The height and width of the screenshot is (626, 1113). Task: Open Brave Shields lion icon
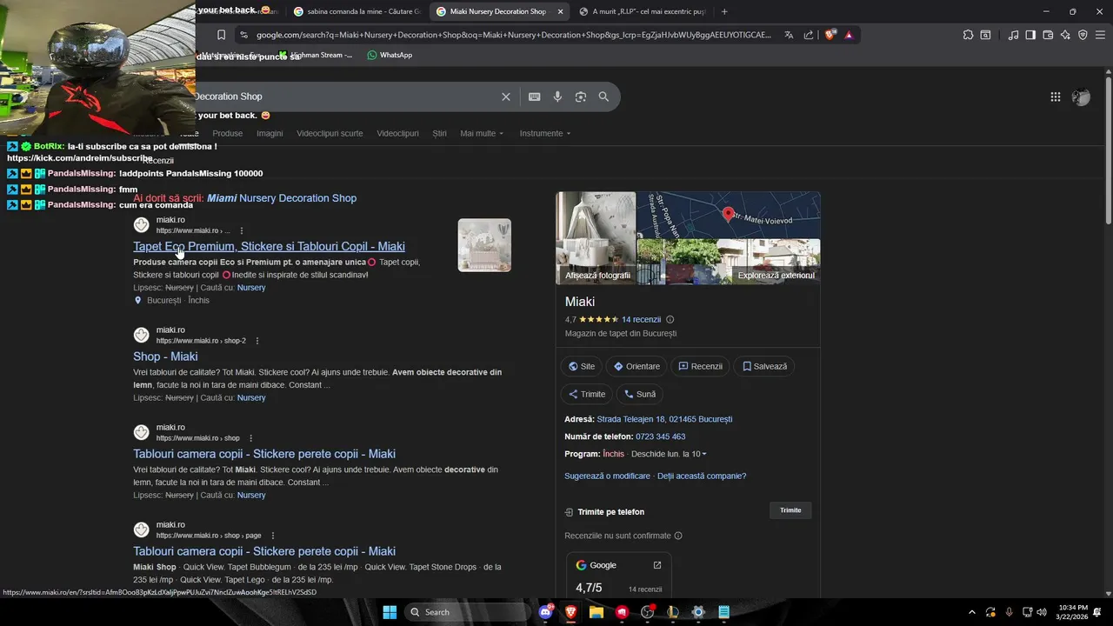pos(830,35)
